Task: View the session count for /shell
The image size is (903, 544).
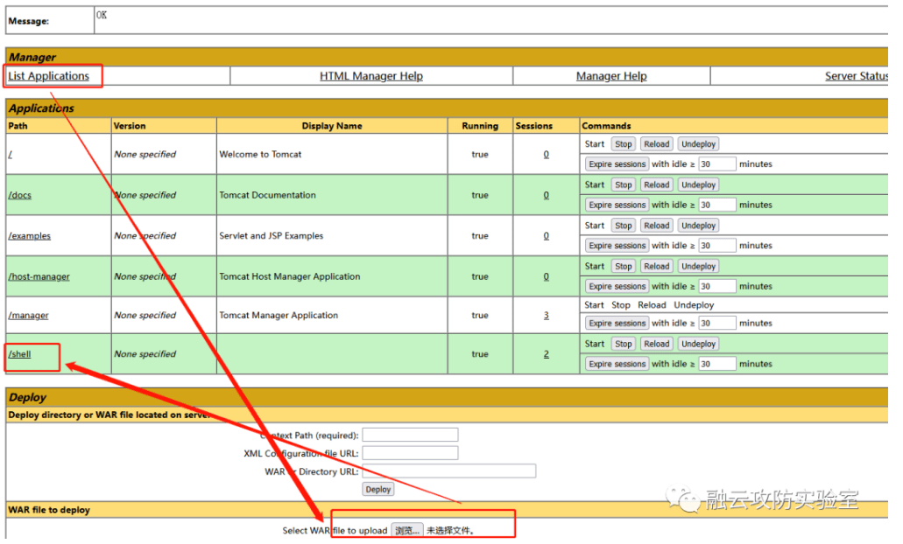Action: [546, 354]
